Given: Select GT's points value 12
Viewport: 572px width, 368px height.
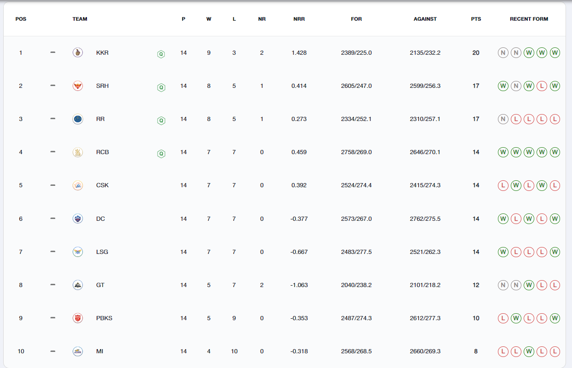Looking at the screenshot, I should click(476, 285).
